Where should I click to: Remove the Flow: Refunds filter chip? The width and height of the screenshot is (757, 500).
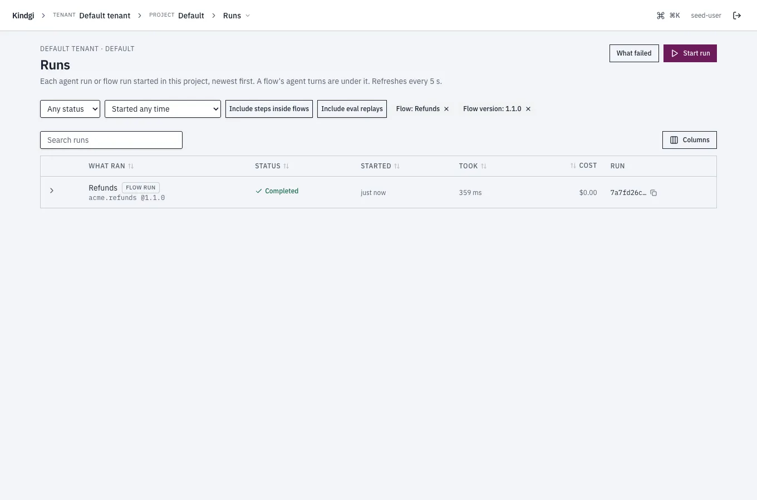(446, 109)
